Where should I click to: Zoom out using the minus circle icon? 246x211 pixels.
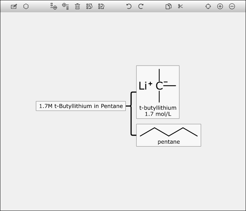[232, 6]
